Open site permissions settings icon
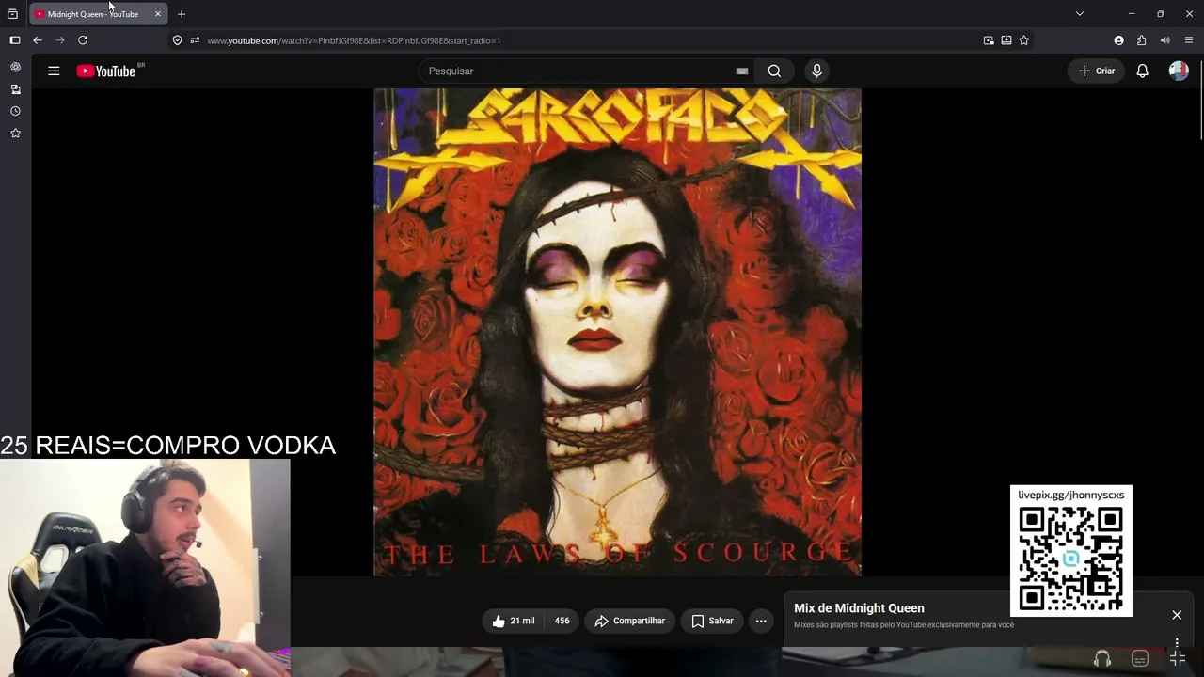This screenshot has height=677, width=1204. (195, 40)
